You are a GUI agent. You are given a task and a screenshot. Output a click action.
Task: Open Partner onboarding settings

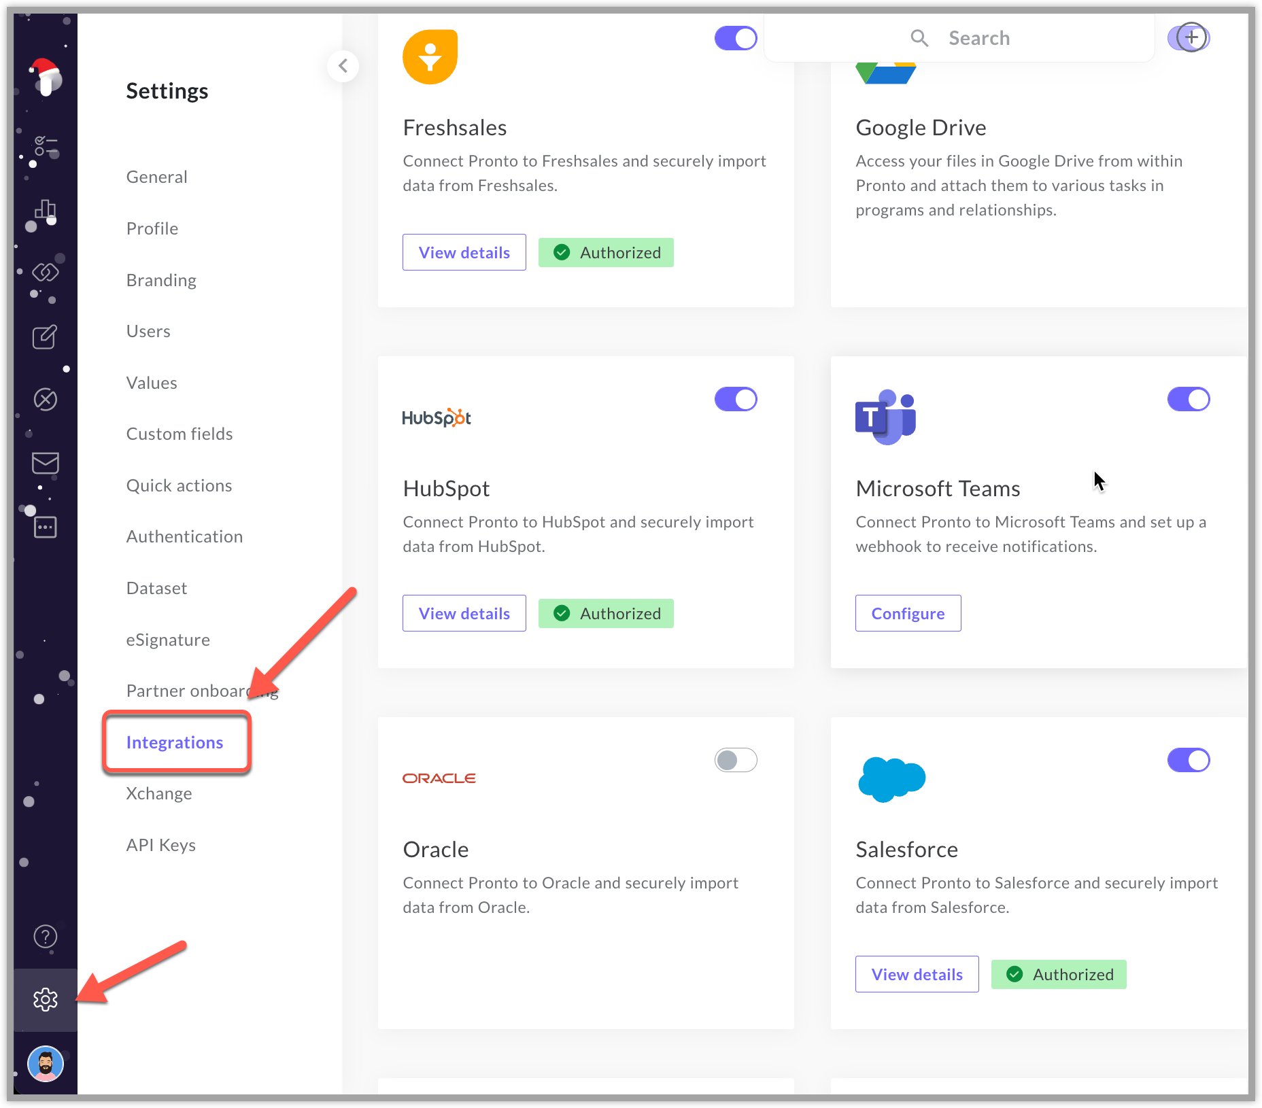[x=203, y=691]
